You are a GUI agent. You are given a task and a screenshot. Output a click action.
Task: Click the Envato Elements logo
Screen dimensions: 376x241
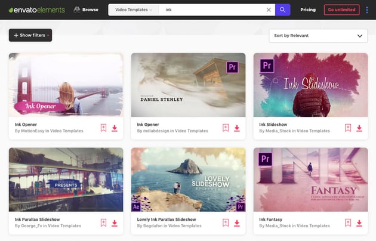pos(36,10)
